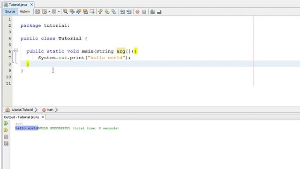Screen dimensions: 300x169
Task: Click line number 5 in gutter
Action: click(9, 45)
